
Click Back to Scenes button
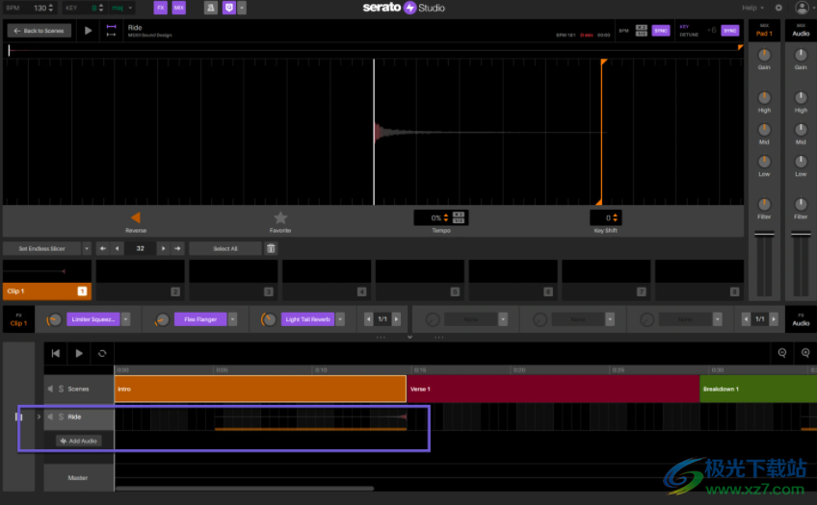40,31
